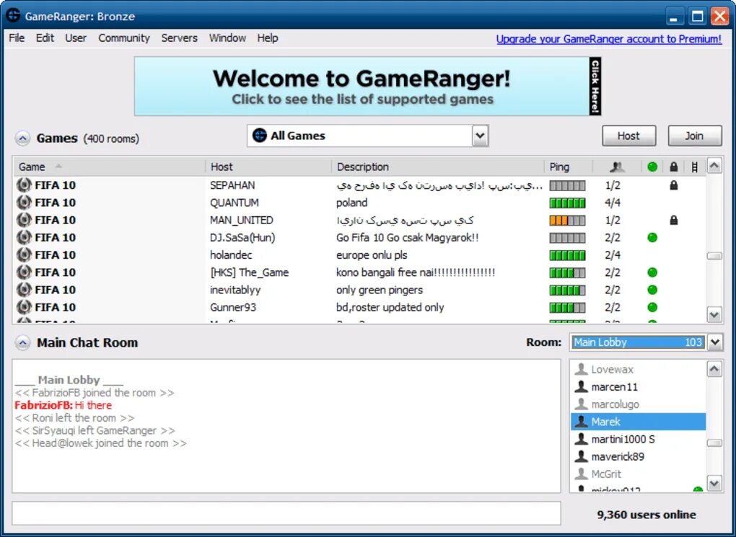Collapse the Main Chat Room section

point(22,343)
